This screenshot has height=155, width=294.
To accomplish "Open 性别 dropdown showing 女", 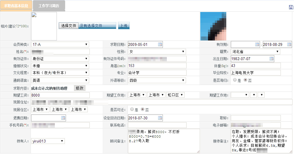I will click(157, 52).
